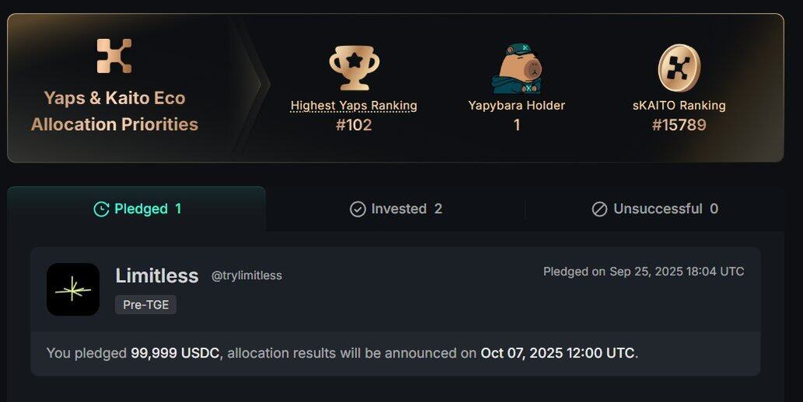Click the sKAITO gold coin icon

click(x=679, y=68)
